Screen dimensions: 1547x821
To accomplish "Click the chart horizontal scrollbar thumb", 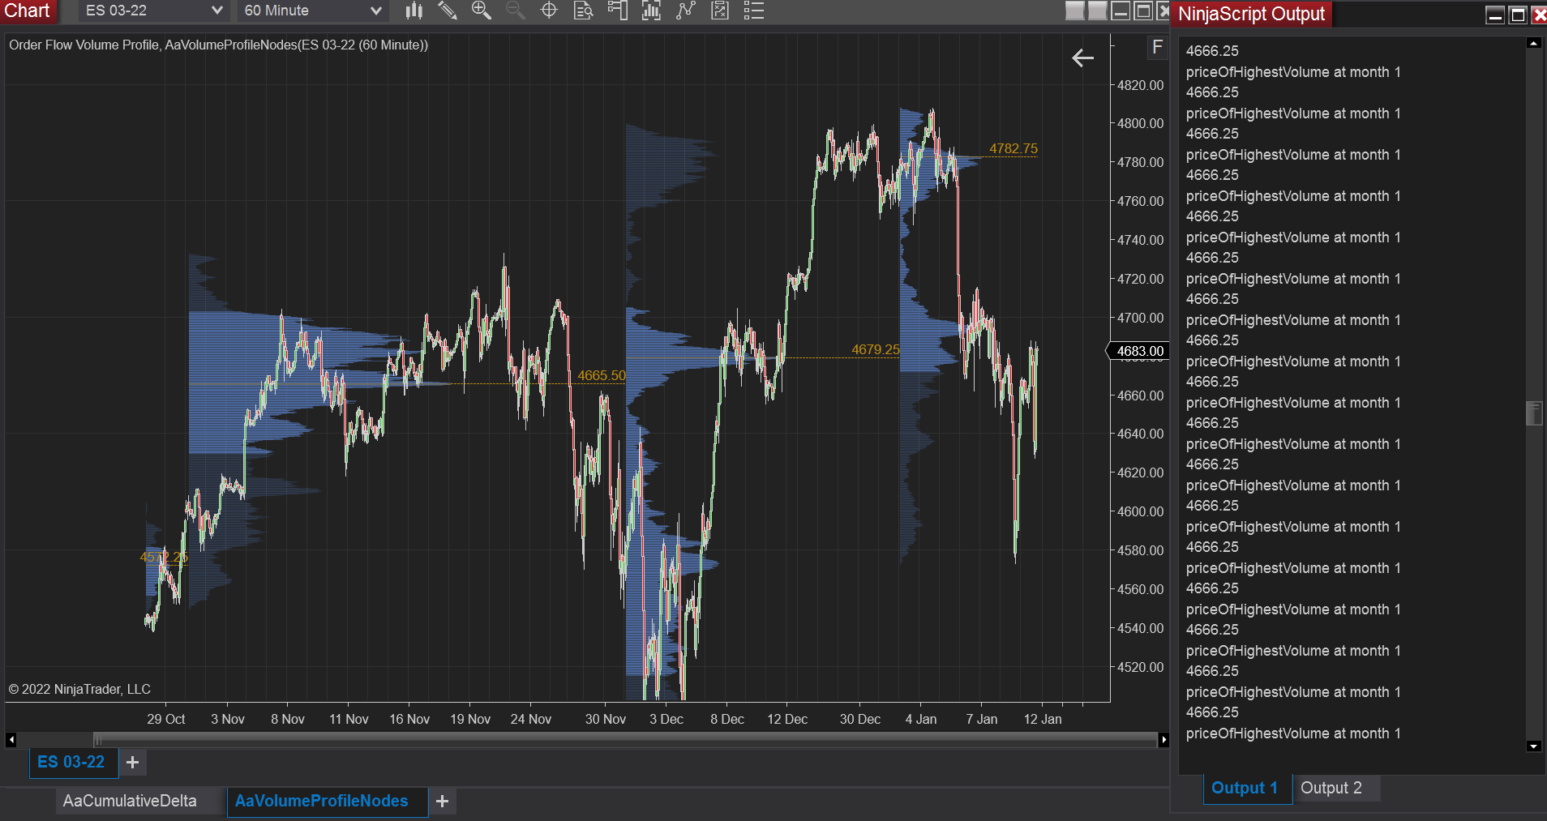I will pos(624,739).
